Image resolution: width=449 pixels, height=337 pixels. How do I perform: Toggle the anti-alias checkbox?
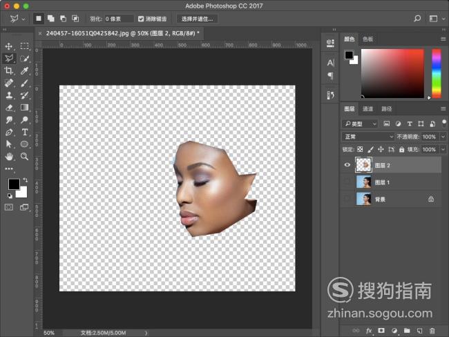[x=141, y=19]
